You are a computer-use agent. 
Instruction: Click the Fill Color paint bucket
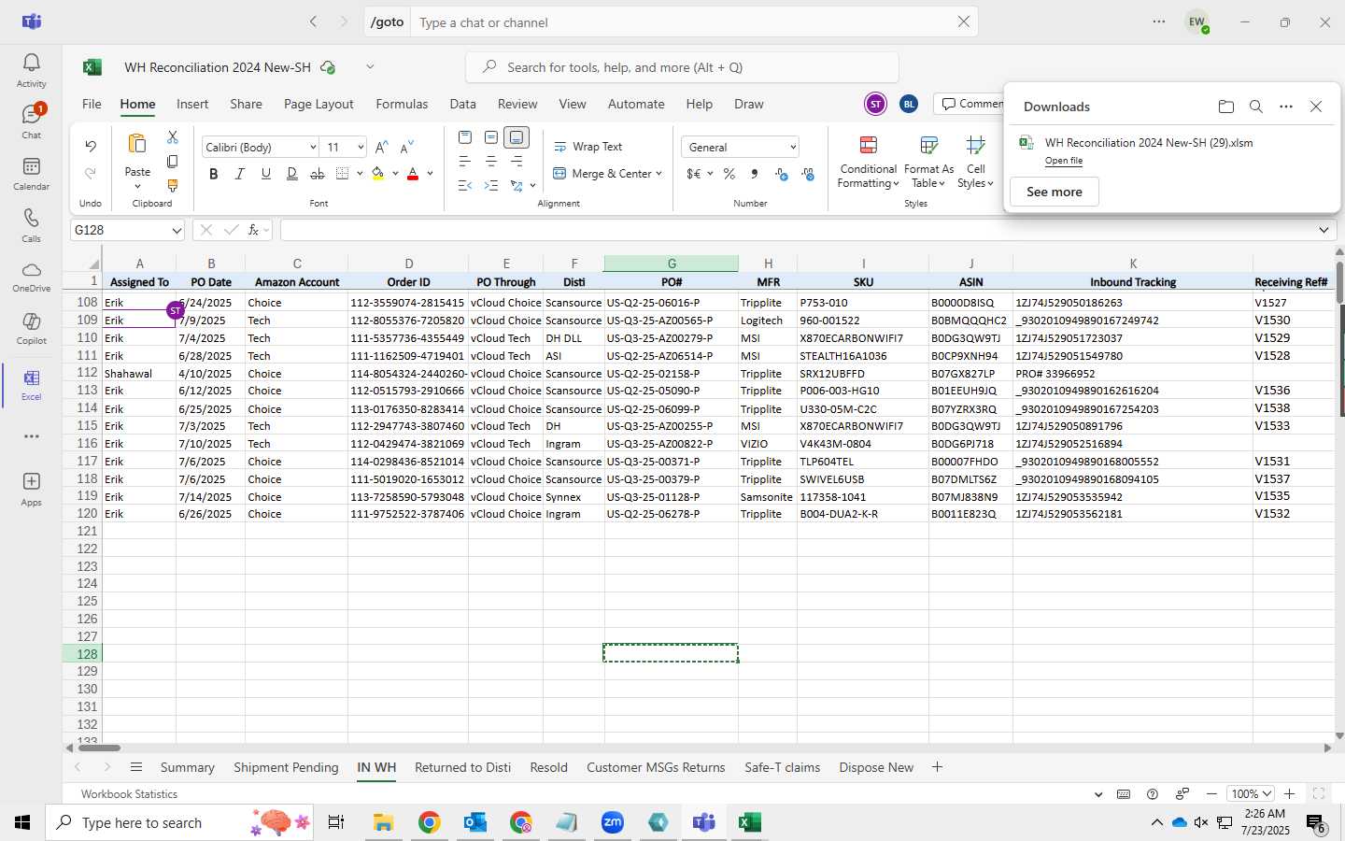(x=377, y=174)
